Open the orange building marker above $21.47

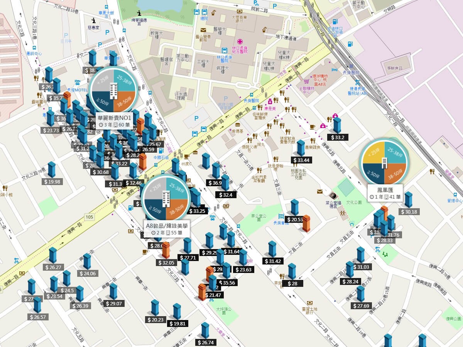[x=202, y=292]
